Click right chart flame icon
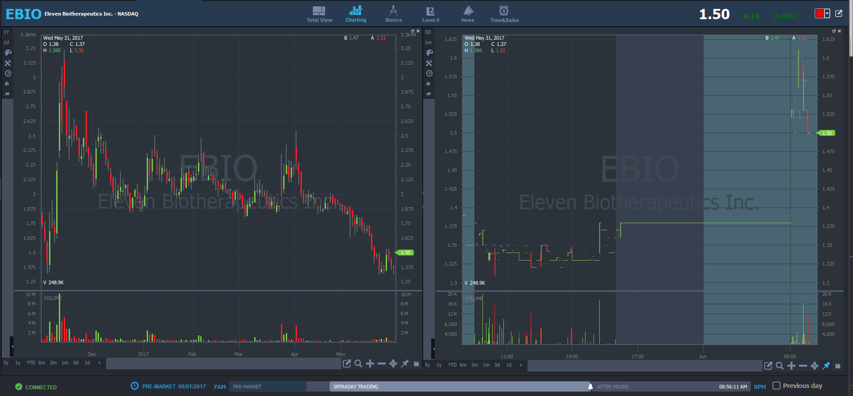The width and height of the screenshot is (853, 396). [x=429, y=83]
